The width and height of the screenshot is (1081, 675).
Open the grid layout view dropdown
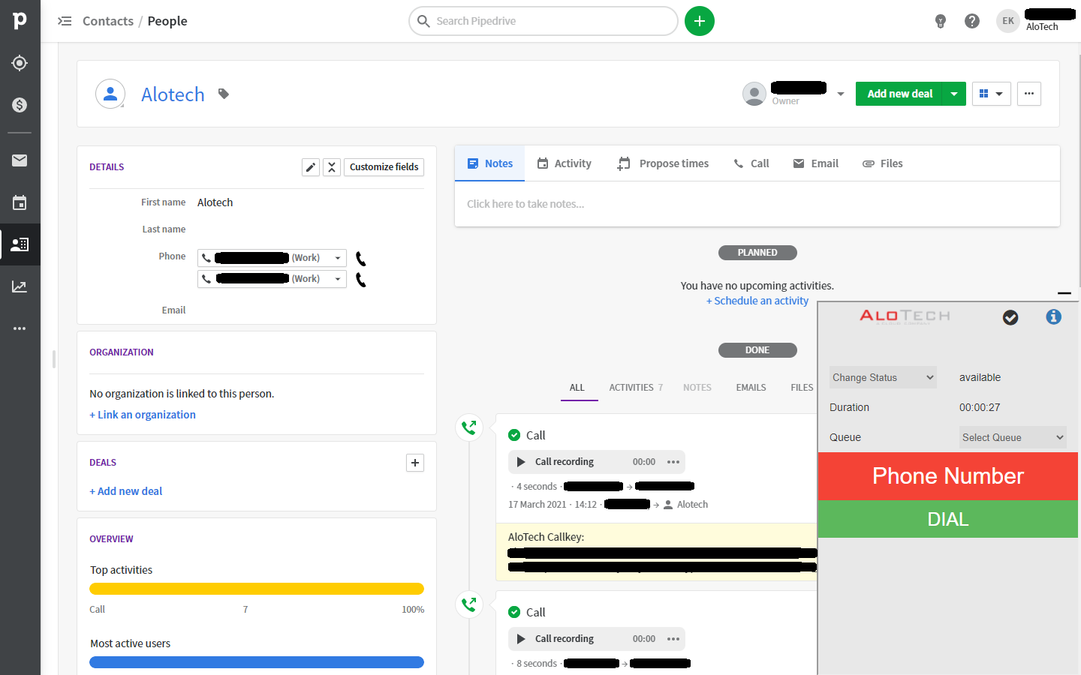(x=992, y=94)
